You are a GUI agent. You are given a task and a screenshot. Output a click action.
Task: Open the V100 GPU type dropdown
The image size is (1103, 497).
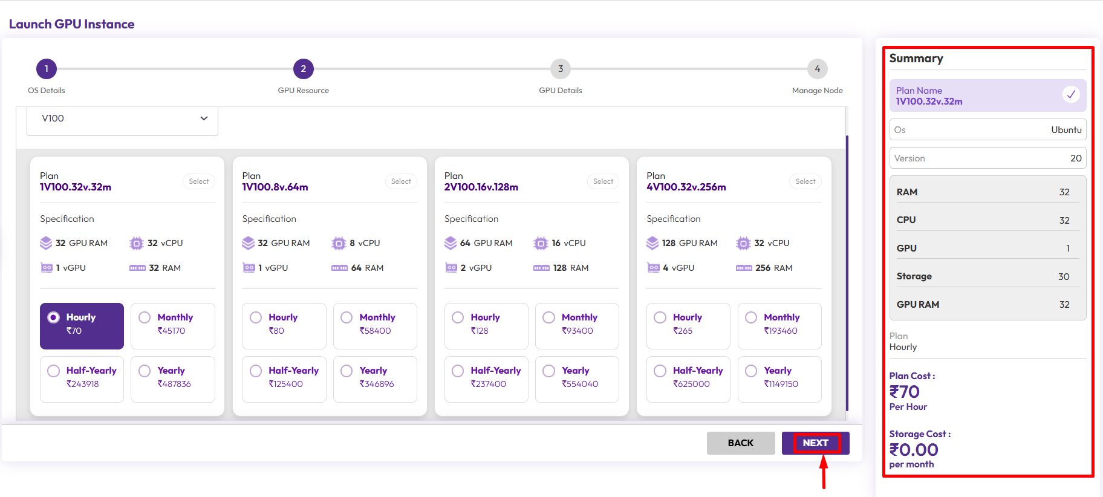pyautogui.click(x=122, y=119)
